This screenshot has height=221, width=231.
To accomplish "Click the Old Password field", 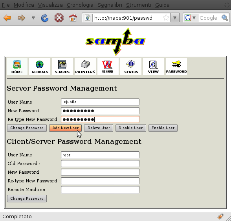I will 100,163.
